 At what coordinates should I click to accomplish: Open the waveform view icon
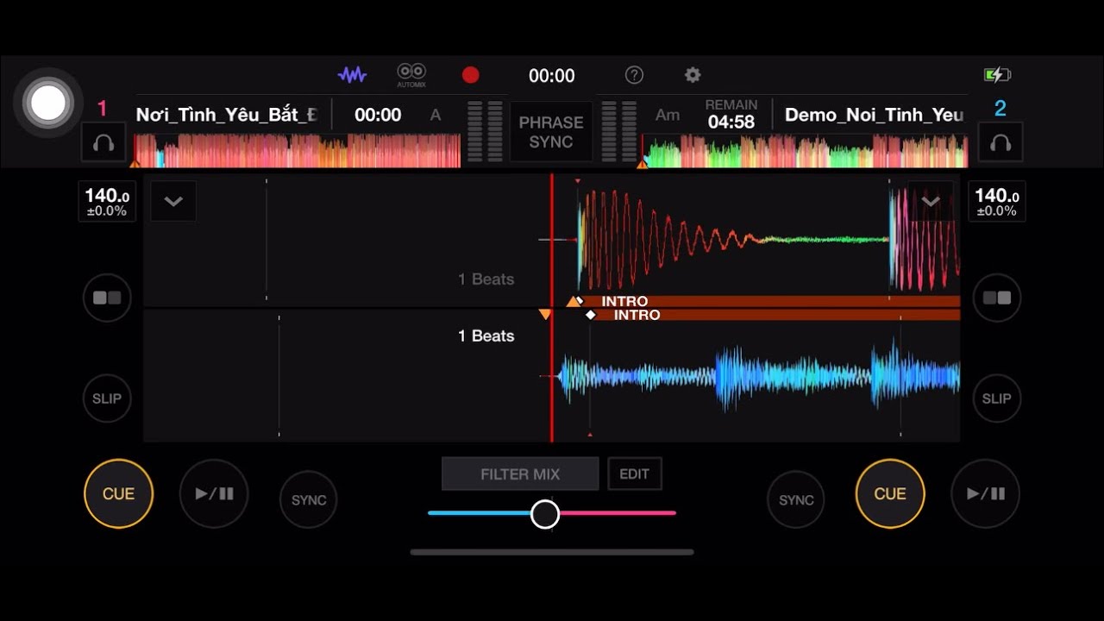(x=352, y=75)
